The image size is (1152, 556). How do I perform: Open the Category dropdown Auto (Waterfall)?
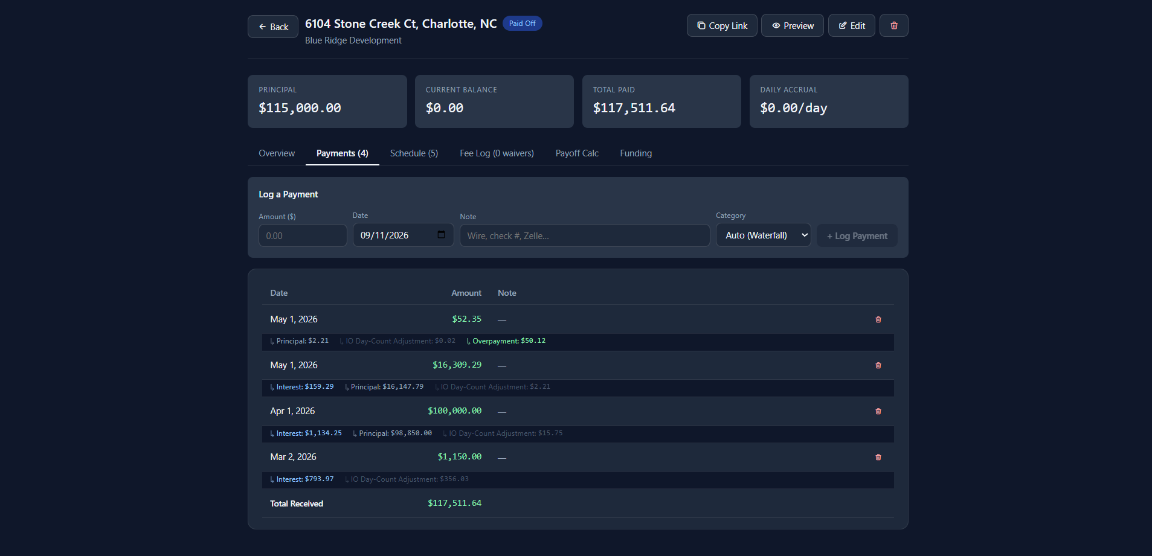point(763,235)
